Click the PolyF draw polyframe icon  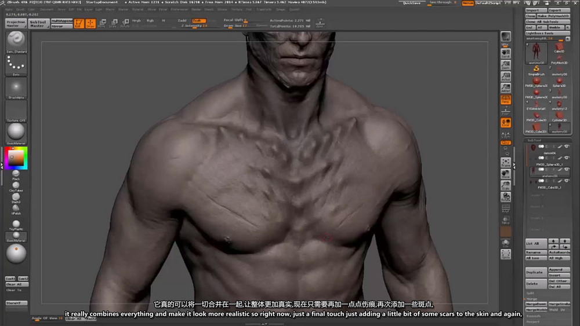(506, 208)
